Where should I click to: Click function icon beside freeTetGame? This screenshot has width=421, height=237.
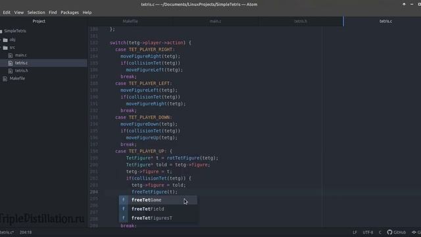click(124, 200)
